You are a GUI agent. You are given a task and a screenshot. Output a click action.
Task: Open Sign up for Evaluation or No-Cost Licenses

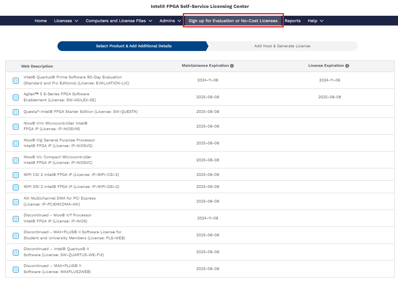[233, 21]
